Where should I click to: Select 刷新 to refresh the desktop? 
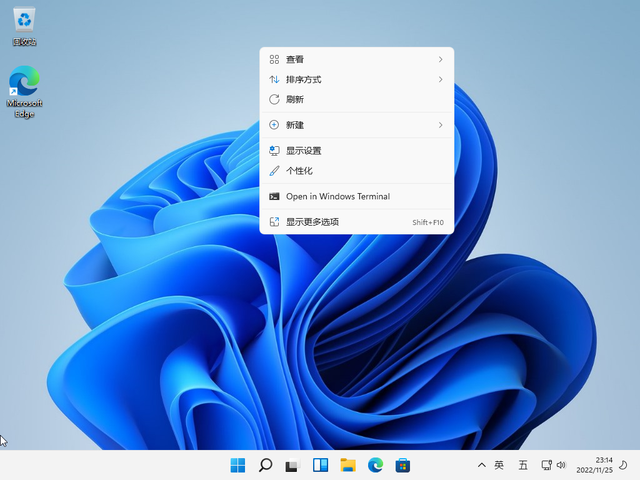tap(357, 99)
